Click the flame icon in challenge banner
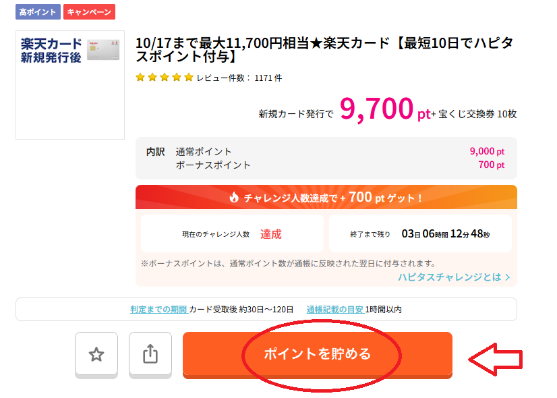 pos(235,198)
